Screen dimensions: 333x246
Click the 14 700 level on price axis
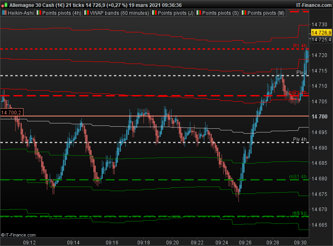click(319, 116)
